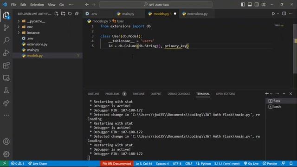Open the Live Share activity bar icon
The width and height of the screenshot is (297, 167).
pos(6,103)
